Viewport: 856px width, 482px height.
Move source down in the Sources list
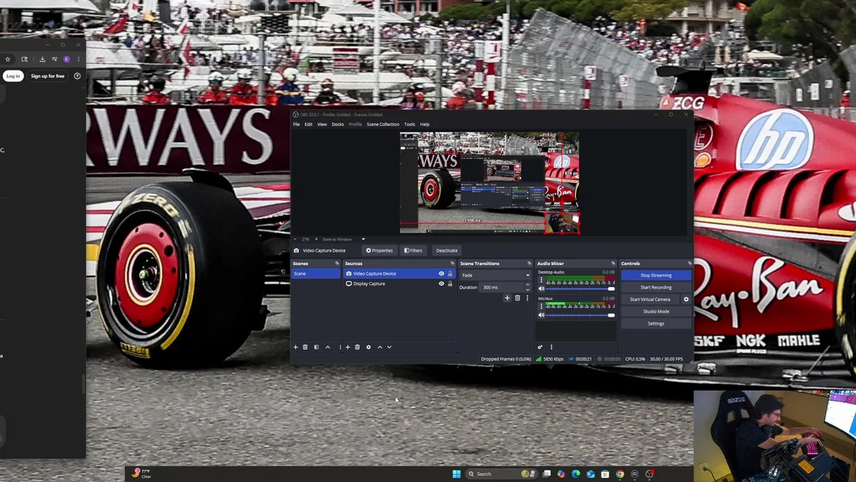[389, 347]
